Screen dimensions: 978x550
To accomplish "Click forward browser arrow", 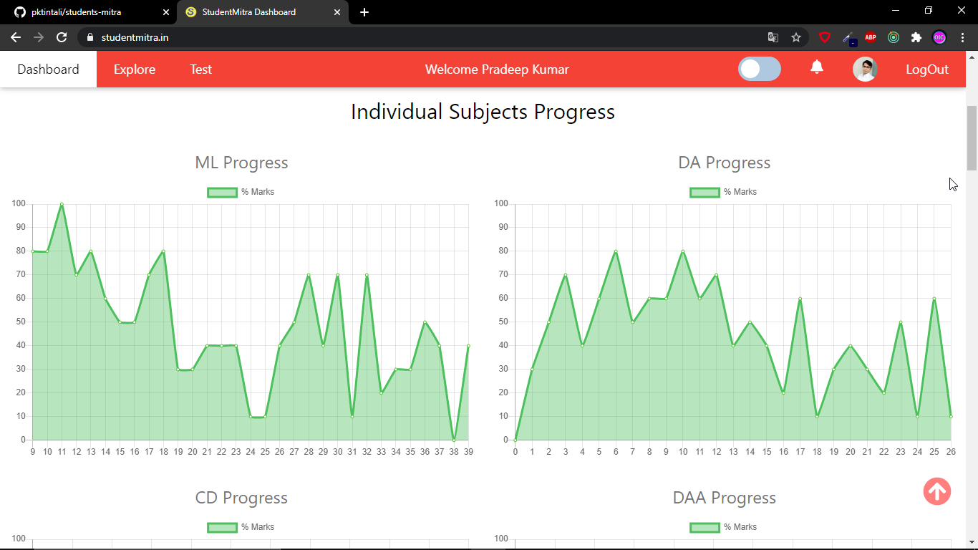I will coord(39,37).
